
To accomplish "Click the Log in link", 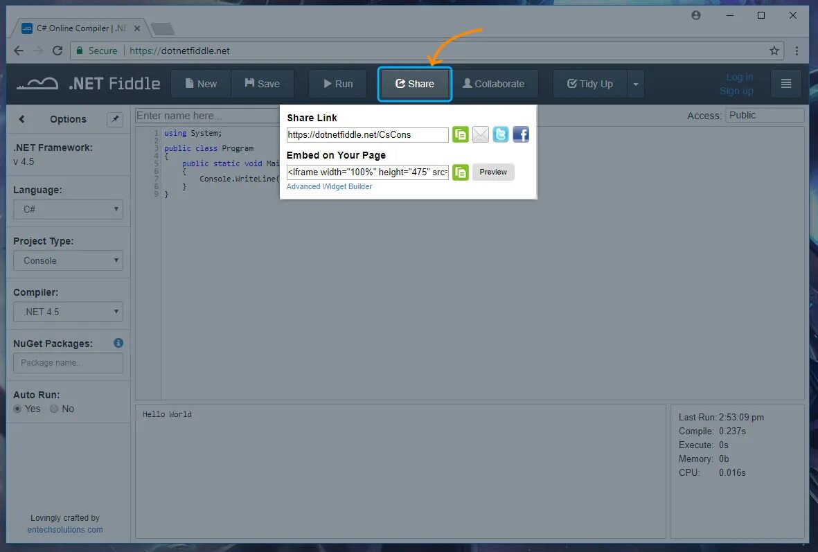I will point(739,77).
